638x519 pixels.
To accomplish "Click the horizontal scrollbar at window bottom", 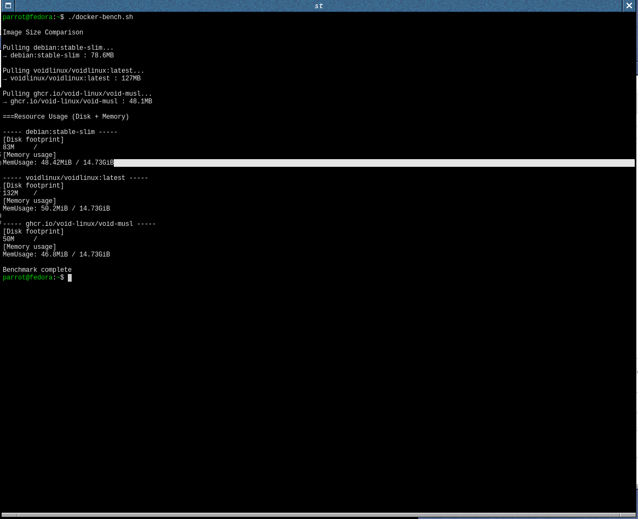I will 318,515.
